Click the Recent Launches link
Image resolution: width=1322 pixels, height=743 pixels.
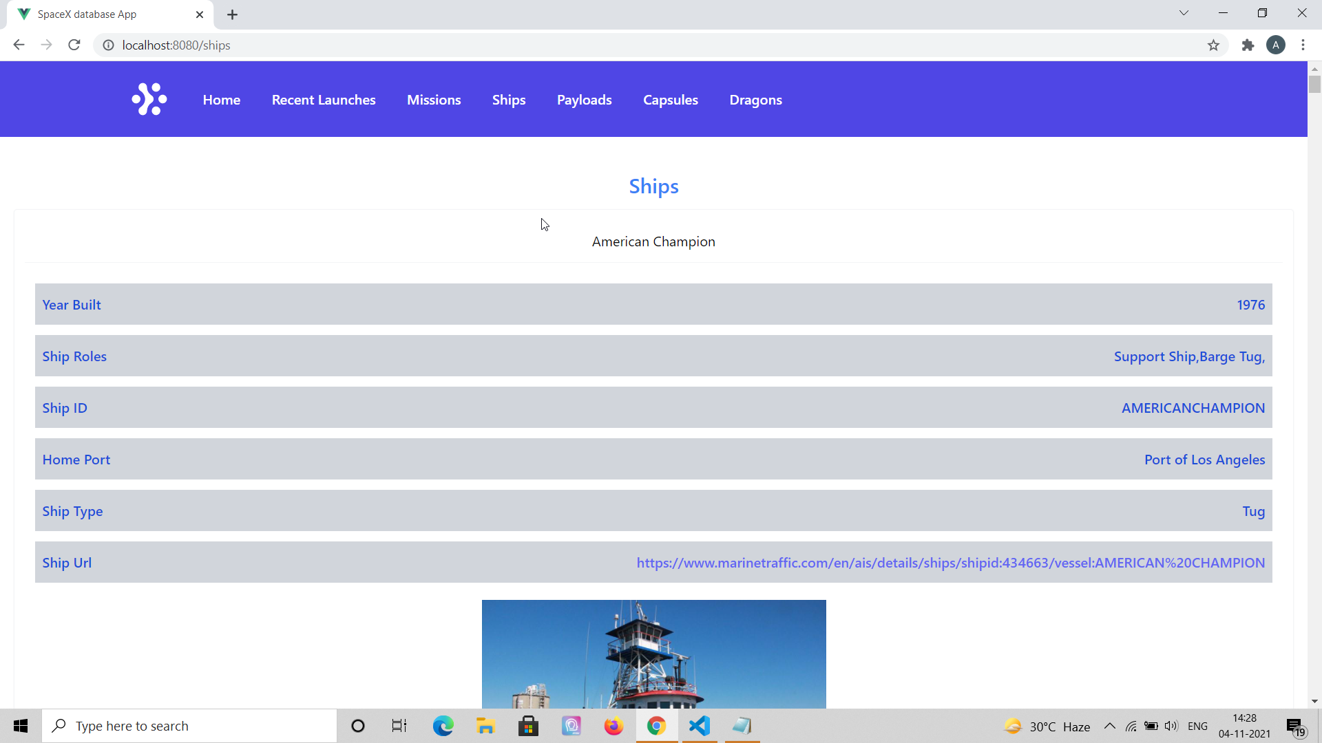(x=324, y=100)
